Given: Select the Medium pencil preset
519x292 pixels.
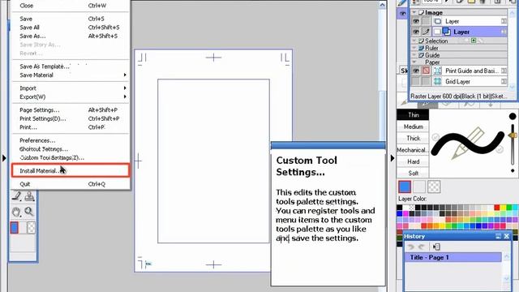Looking at the screenshot, I should [413, 127].
